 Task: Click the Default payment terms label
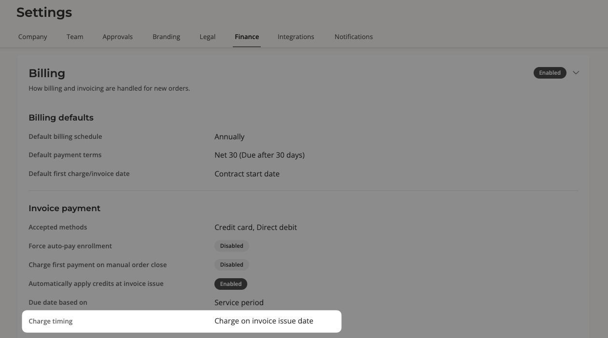point(65,155)
